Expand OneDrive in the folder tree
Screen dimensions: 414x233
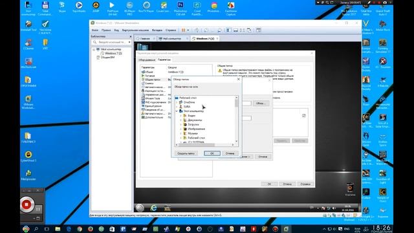(177, 102)
